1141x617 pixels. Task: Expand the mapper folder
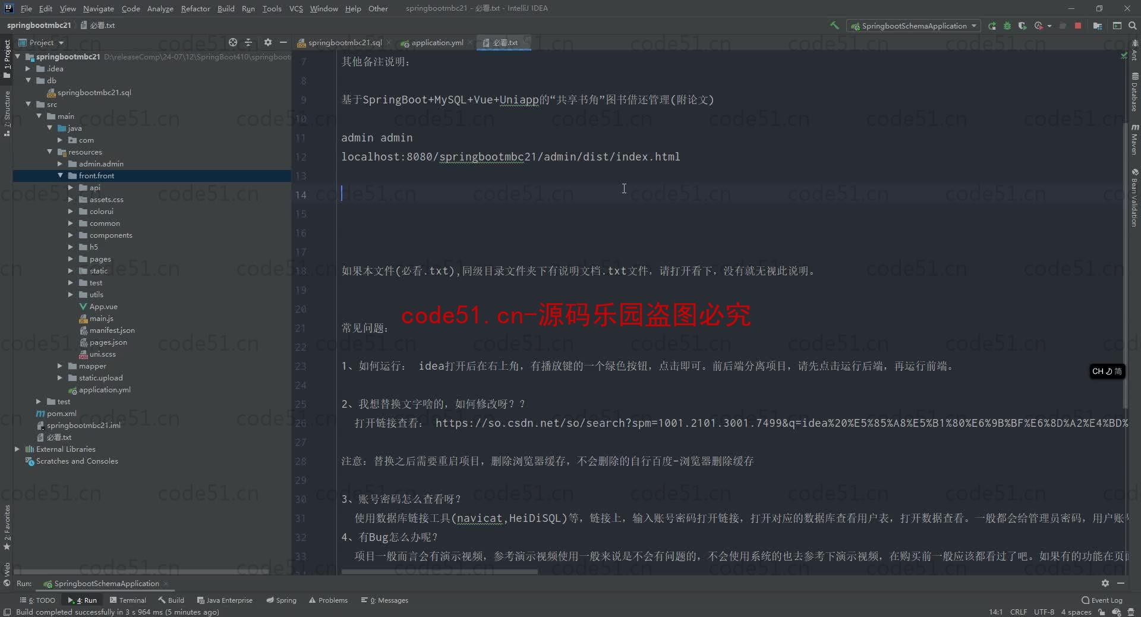click(60, 366)
